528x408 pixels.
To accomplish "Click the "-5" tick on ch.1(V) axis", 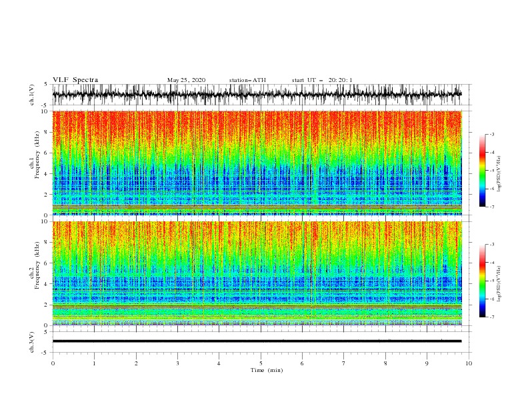I will coord(45,105).
